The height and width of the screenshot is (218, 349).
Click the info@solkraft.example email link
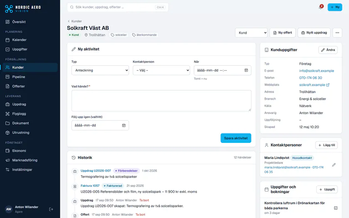317,71
